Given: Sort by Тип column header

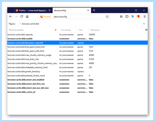Looking at the screenshot, I should [83, 30].
